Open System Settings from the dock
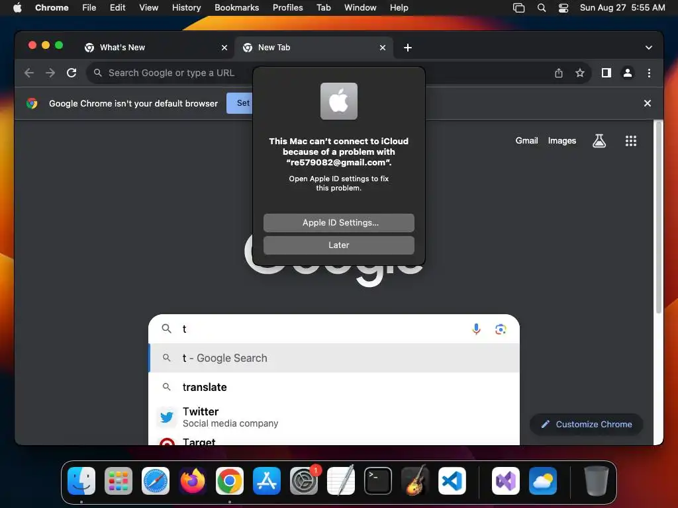678x508 pixels. coord(303,481)
